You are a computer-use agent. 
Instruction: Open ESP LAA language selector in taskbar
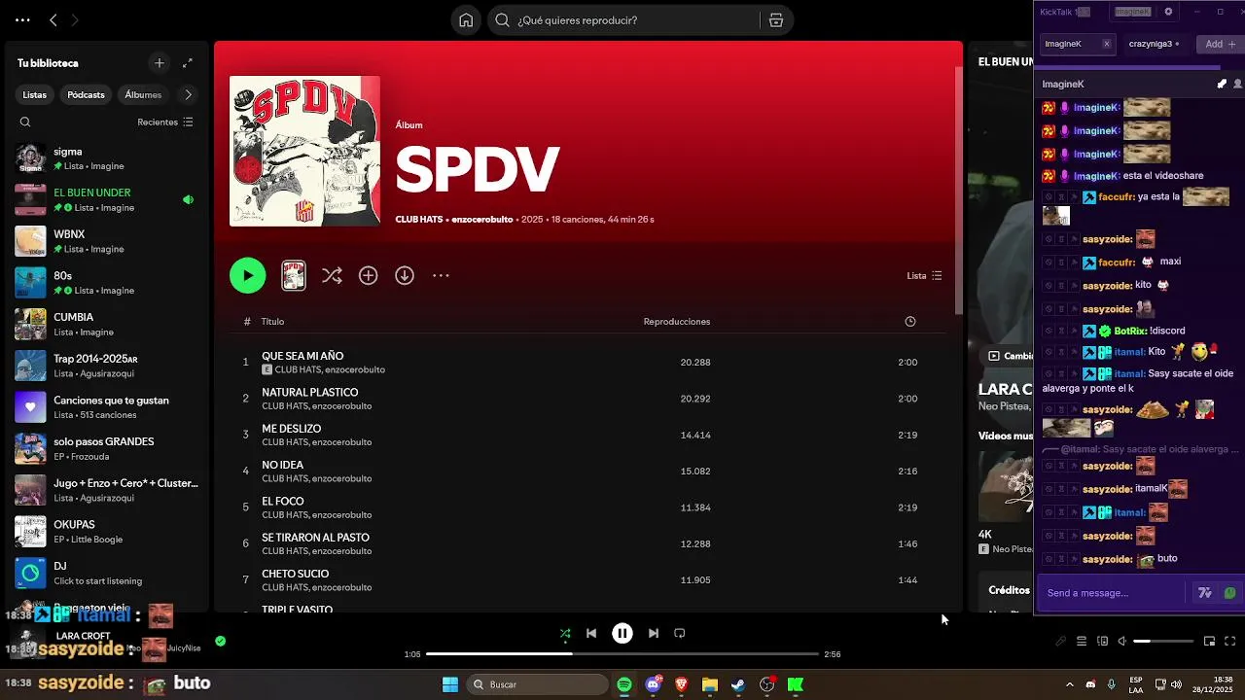pyautogui.click(x=1136, y=684)
